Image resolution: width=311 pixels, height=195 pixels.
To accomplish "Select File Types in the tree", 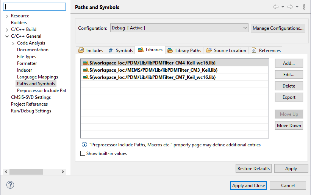I will pos(27,57).
